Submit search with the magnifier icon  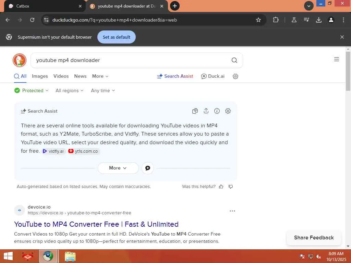pyautogui.click(x=234, y=60)
